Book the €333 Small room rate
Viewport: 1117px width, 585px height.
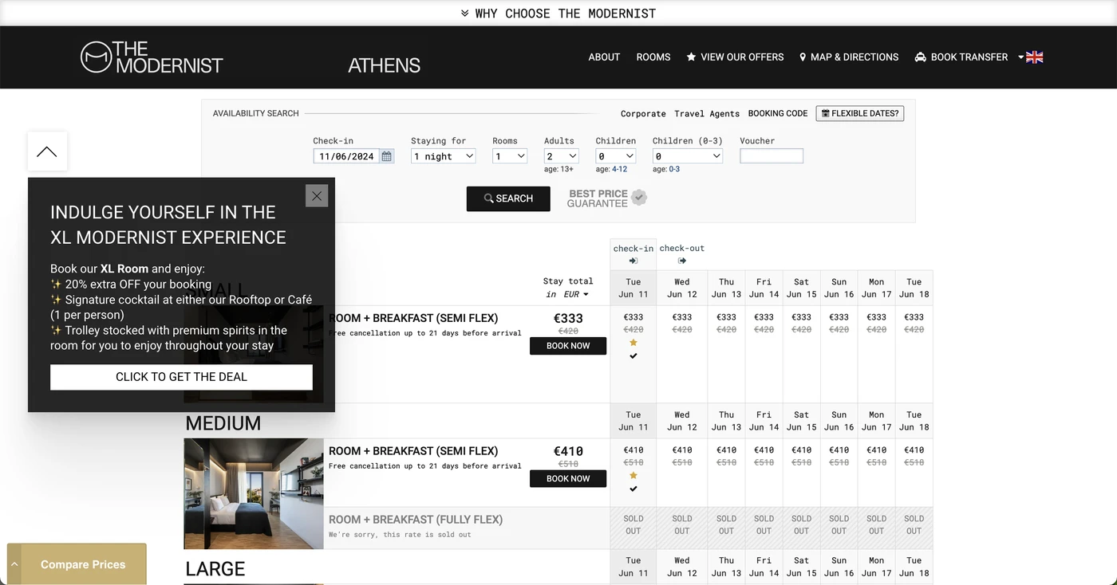click(x=568, y=346)
